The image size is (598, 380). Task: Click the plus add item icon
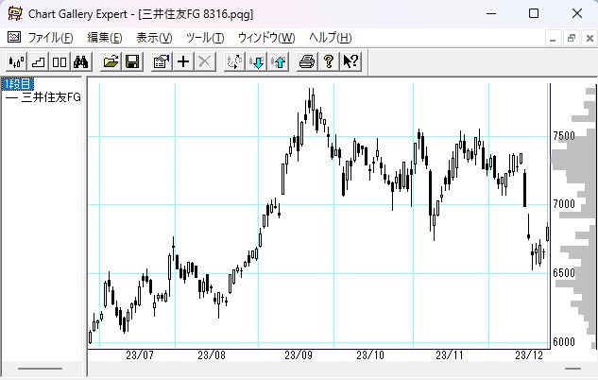click(183, 61)
